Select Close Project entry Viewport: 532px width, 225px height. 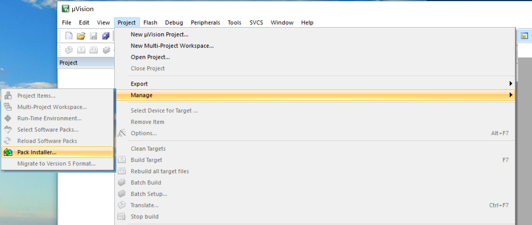point(315,68)
